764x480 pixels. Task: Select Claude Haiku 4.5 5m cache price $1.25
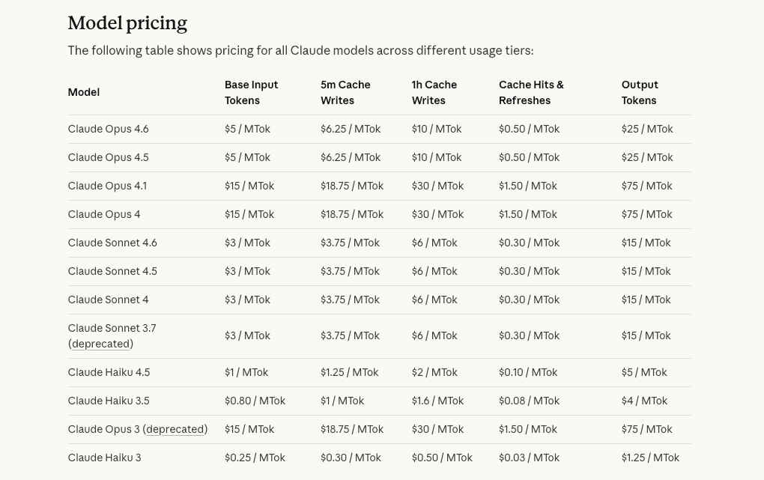[x=349, y=372]
